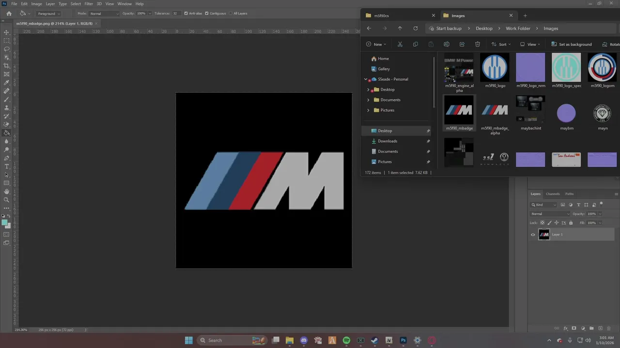
Task: Expand the Documents tree item
Action: (x=368, y=100)
